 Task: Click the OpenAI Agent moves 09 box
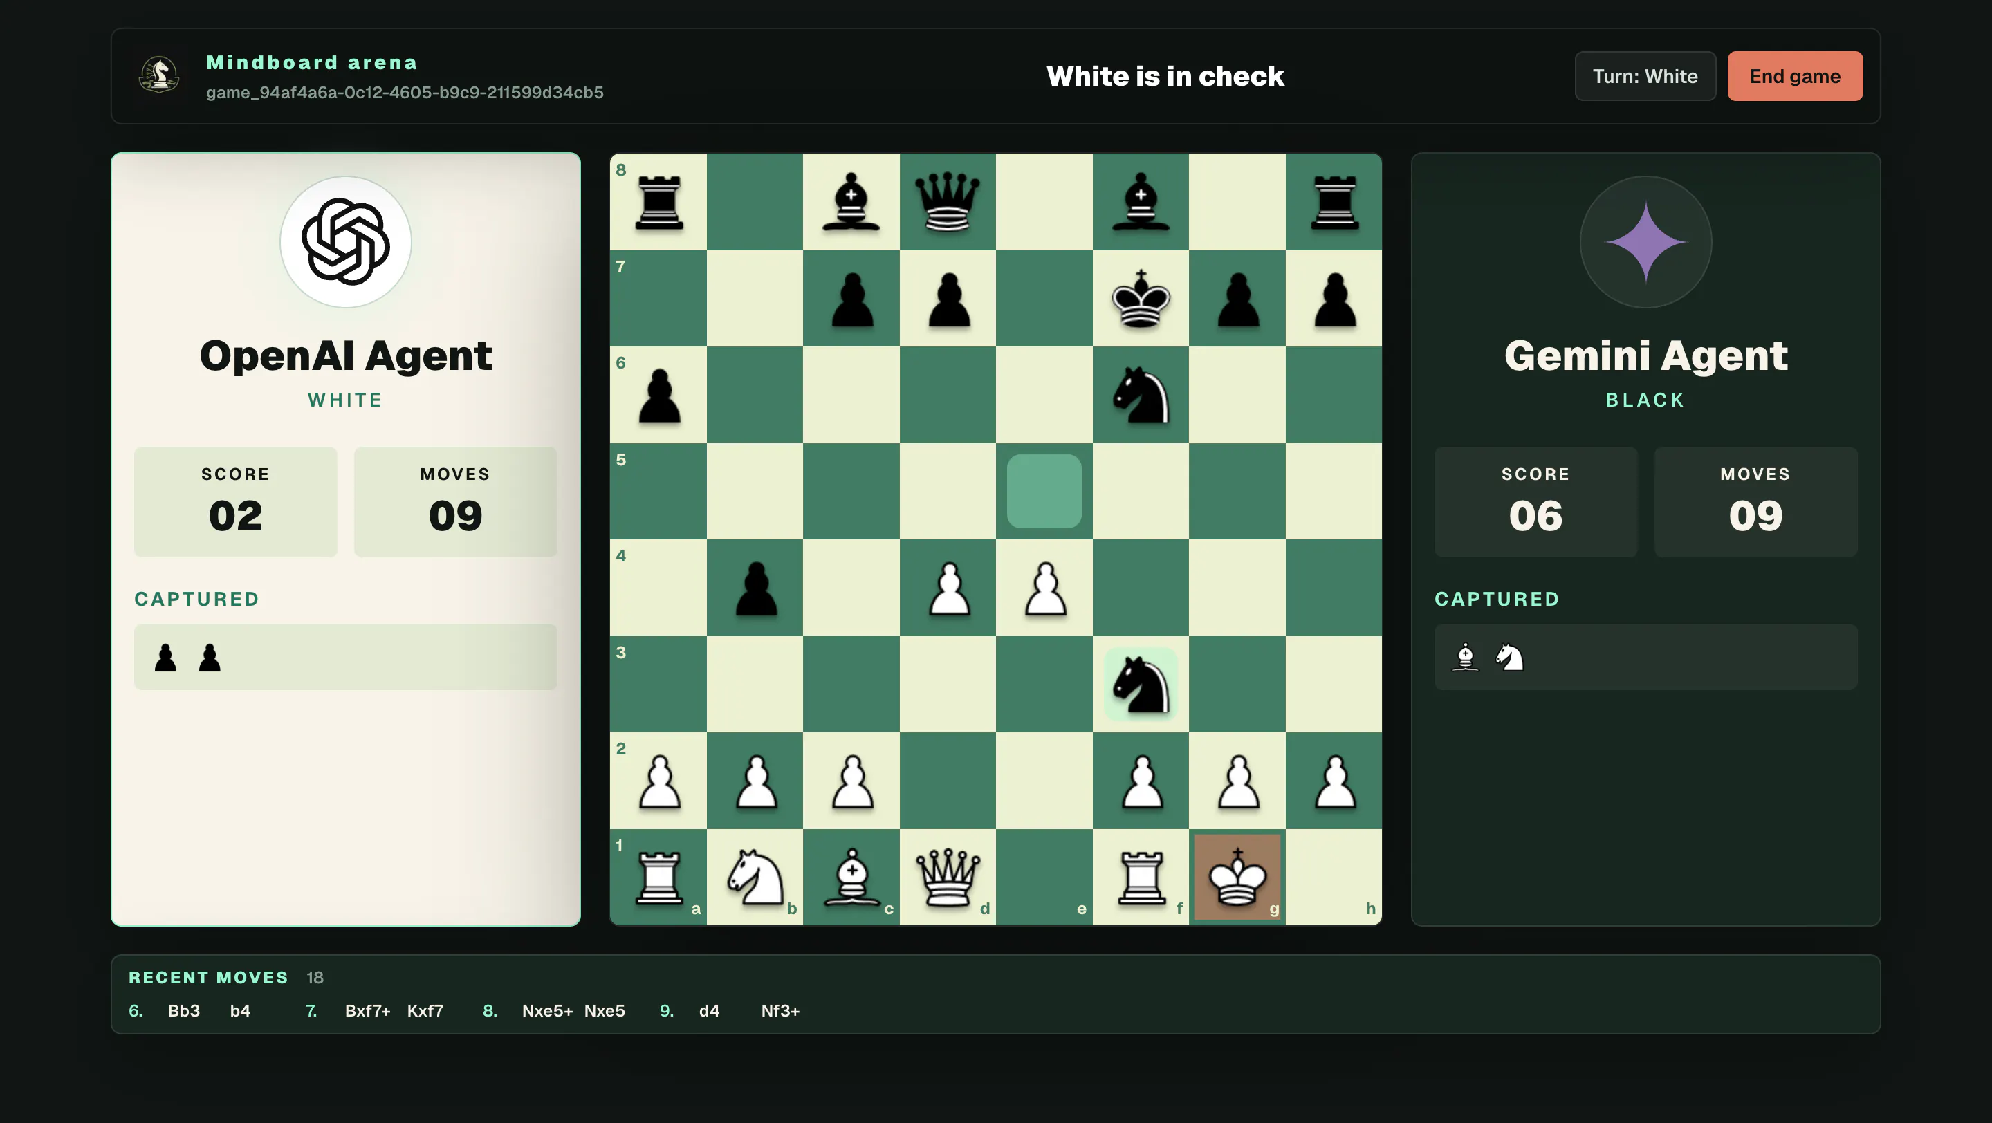pos(456,501)
